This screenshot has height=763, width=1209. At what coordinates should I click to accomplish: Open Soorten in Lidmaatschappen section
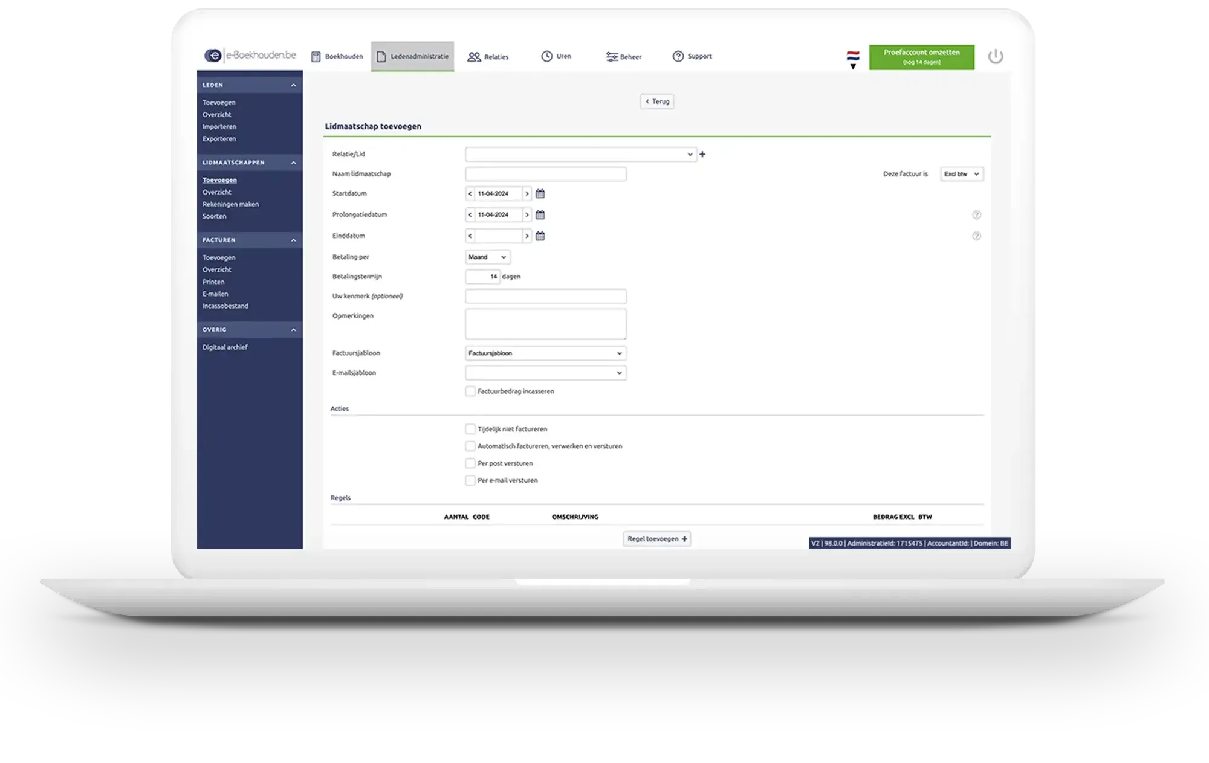click(x=215, y=216)
